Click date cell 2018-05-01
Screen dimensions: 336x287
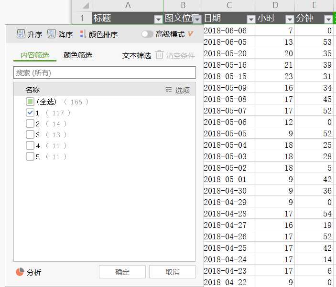click(230, 179)
